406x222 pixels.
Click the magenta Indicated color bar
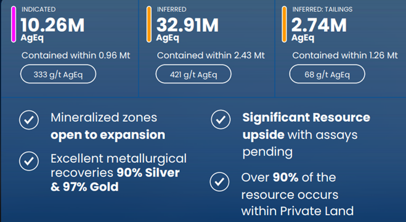coord(14,25)
